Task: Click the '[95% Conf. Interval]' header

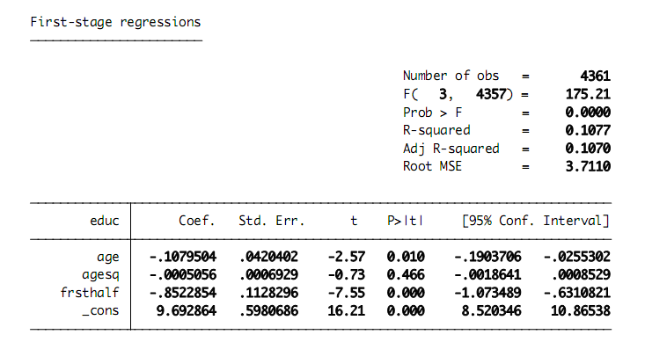Action: click(536, 221)
